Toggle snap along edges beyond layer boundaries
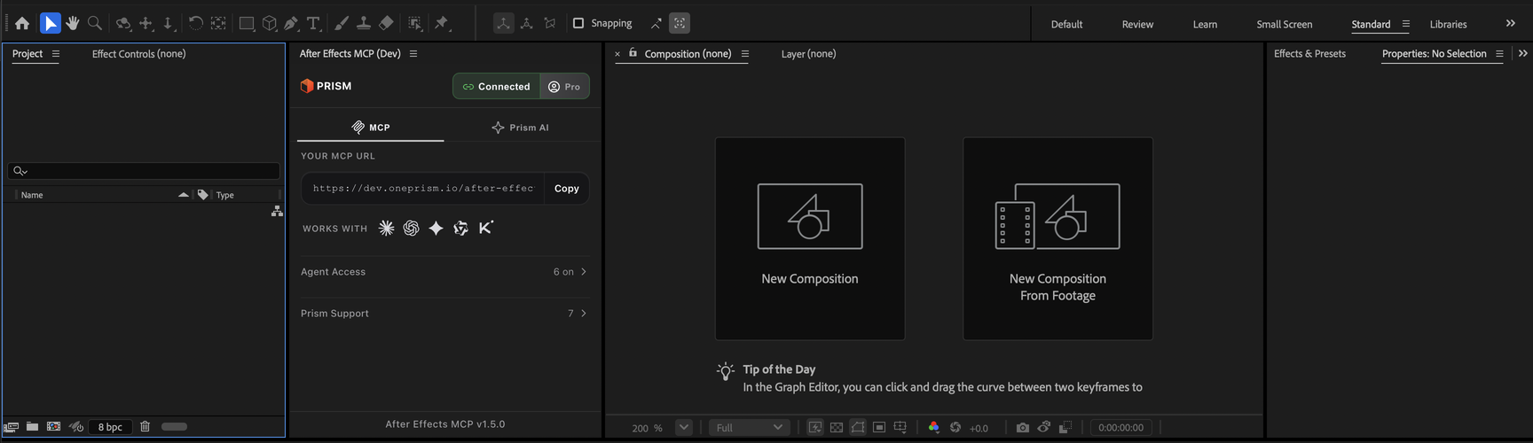1533x443 pixels. pyautogui.click(x=656, y=24)
